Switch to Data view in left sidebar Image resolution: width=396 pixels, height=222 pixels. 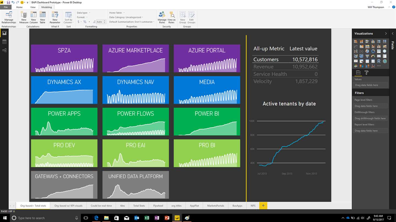click(4, 42)
